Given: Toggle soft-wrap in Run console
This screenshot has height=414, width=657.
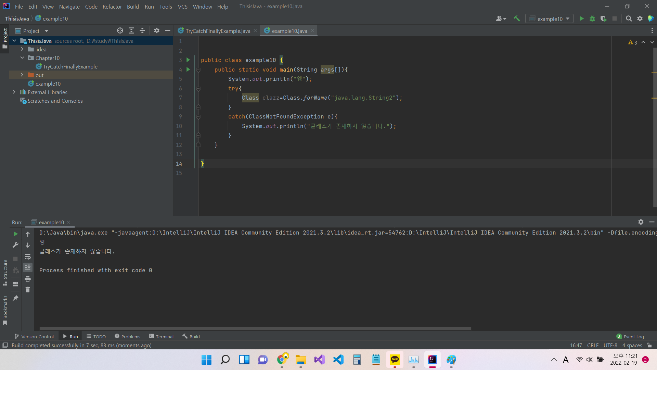Looking at the screenshot, I should point(28,256).
